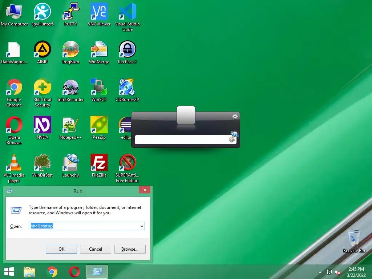
Task: Open the My Computer desktop icon
Action: click(14, 15)
